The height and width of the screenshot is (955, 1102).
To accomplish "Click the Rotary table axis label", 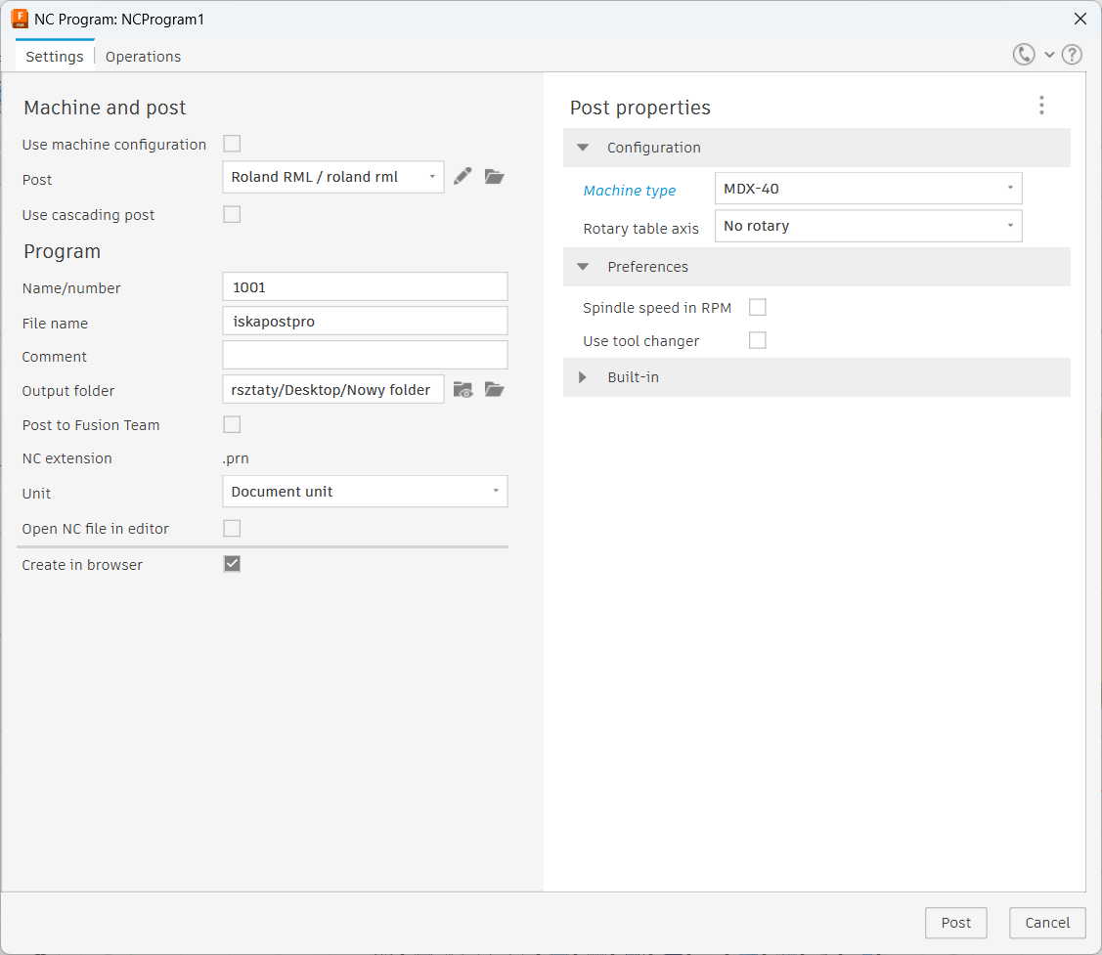I will click(x=641, y=229).
